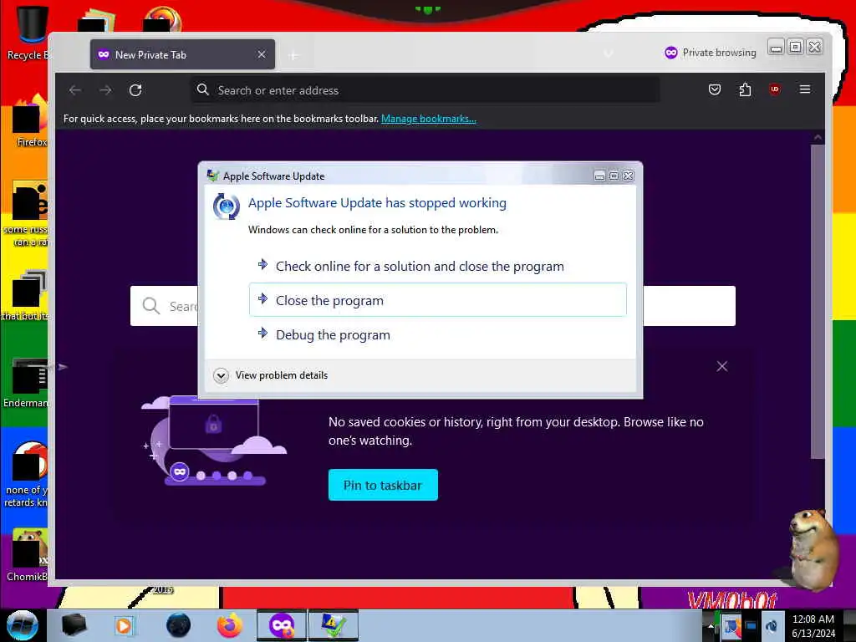Select the Firefox private window taskbar button
The image size is (856, 642).
coord(281,625)
